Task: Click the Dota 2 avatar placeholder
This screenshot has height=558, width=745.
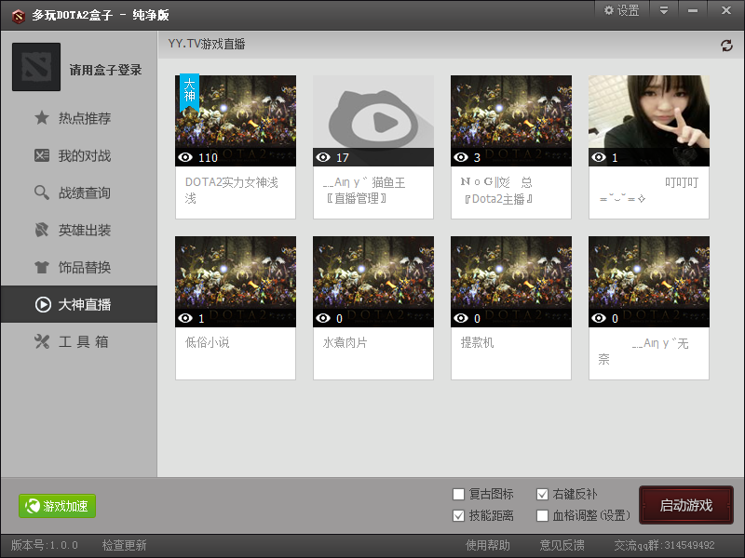Action: [x=36, y=67]
